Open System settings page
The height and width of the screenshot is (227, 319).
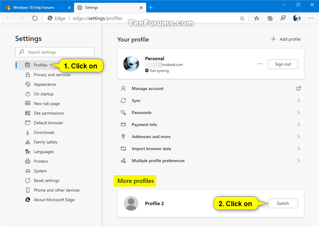(x=40, y=171)
